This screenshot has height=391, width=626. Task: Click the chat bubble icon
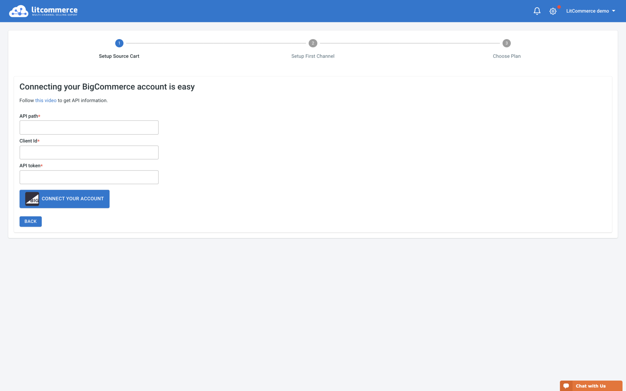tap(566, 386)
